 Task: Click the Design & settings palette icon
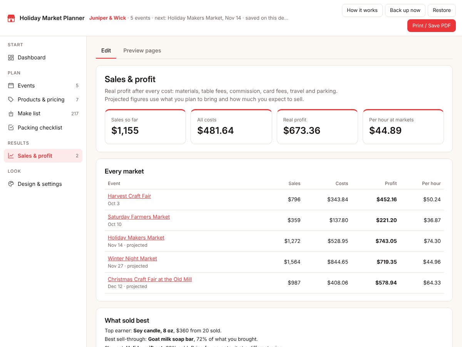point(11,184)
